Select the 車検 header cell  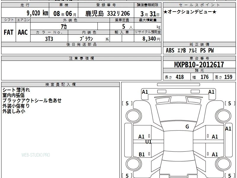pos(64,5)
